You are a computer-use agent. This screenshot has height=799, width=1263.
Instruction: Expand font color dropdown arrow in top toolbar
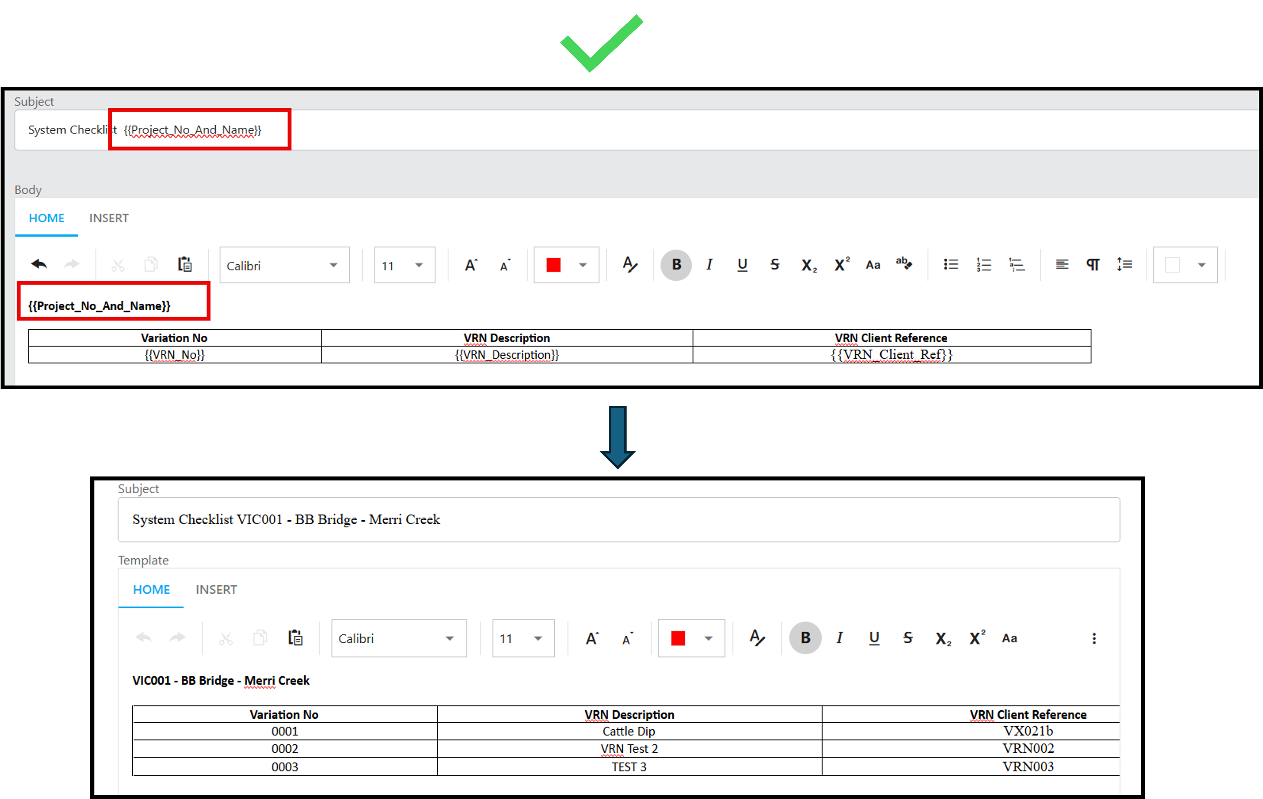point(582,265)
